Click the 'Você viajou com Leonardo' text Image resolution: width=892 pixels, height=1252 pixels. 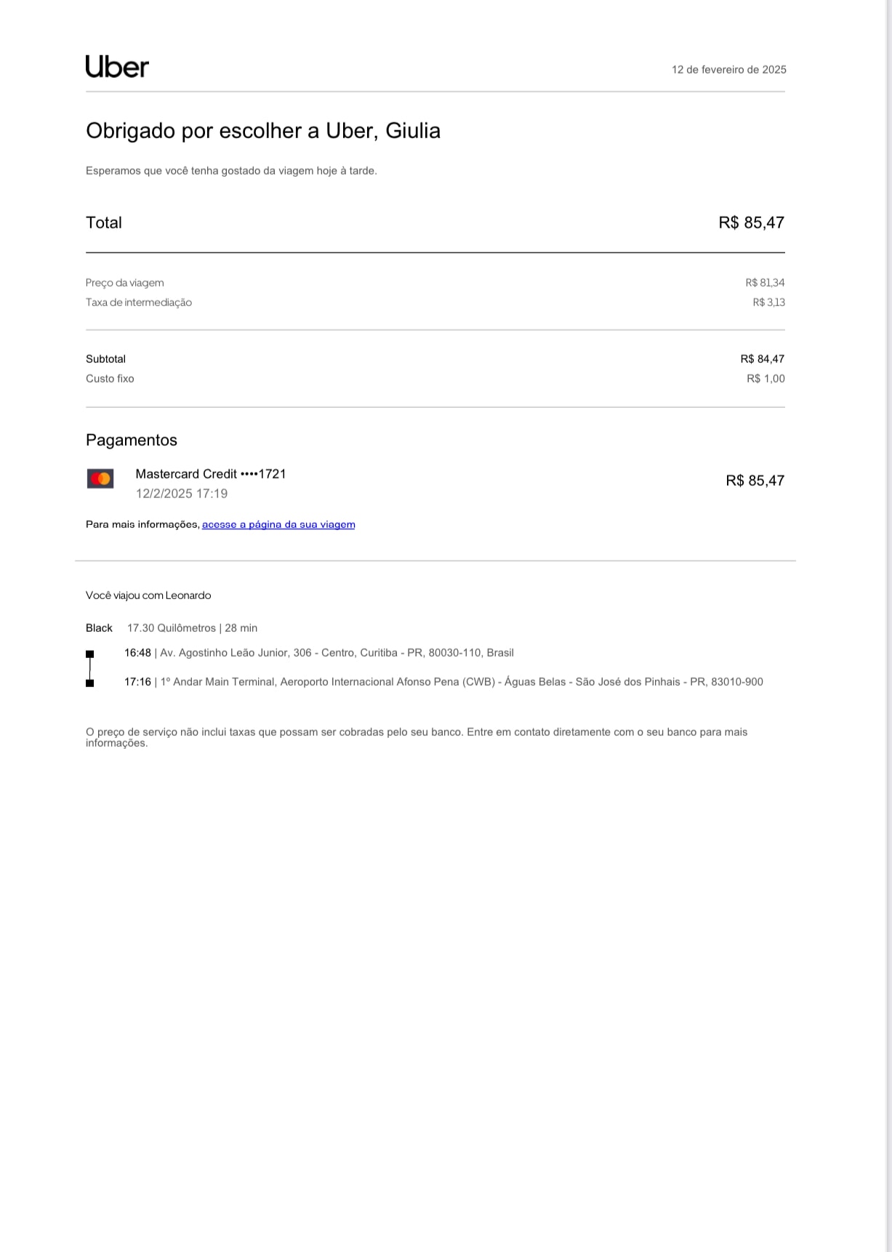tap(148, 595)
